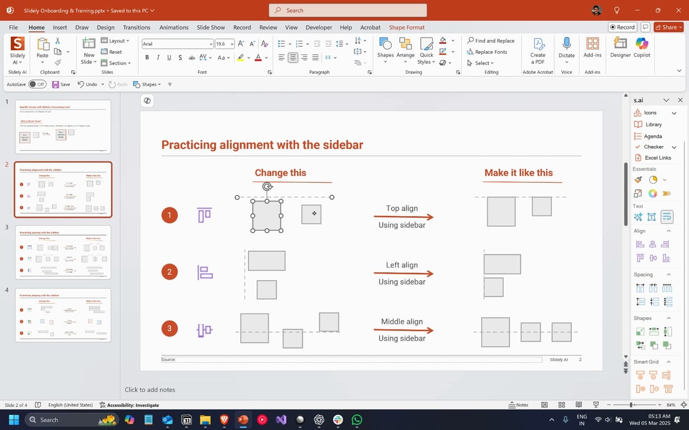Click Replace Fonts

[x=487, y=52]
